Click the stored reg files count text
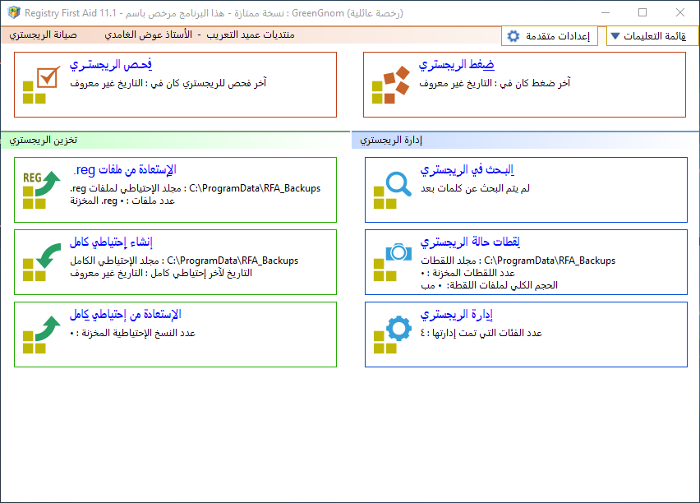The height and width of the screenshot is (503, 700). (122, 201)
